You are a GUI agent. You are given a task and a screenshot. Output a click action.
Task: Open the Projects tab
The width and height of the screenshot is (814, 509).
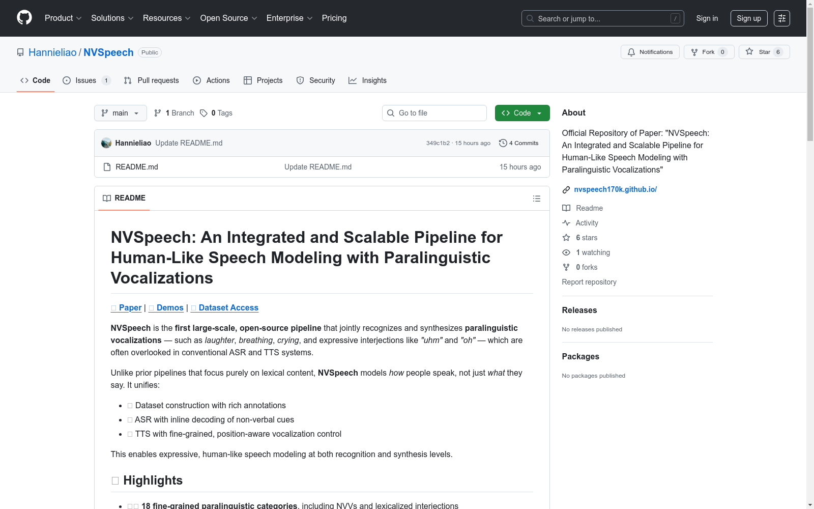tap(263, 80)
